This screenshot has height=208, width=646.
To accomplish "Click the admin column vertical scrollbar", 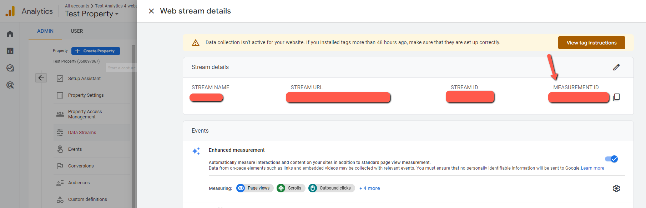I will coord(134,126).
